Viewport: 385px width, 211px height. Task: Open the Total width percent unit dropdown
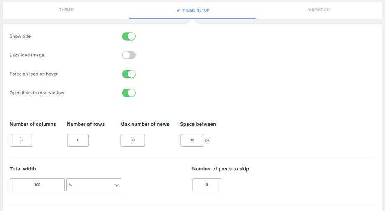93,185
